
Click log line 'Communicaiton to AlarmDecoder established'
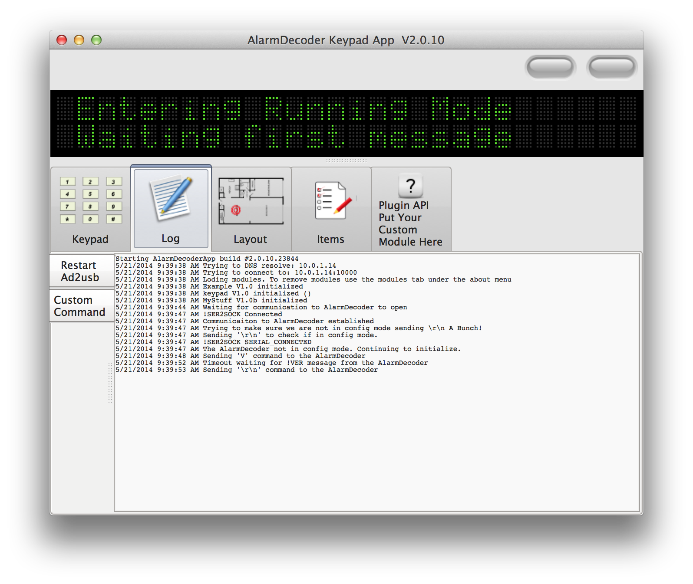pos(245,321)
